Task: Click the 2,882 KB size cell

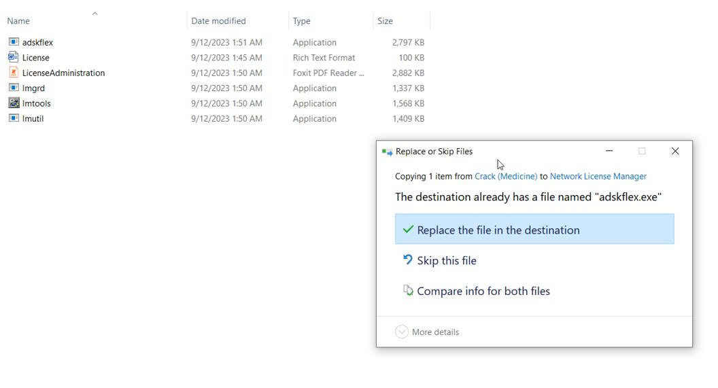Action: point(408,73)
